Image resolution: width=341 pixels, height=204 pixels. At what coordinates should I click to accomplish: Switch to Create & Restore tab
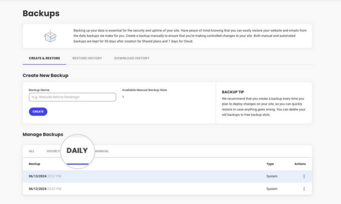tap(44, 58)
